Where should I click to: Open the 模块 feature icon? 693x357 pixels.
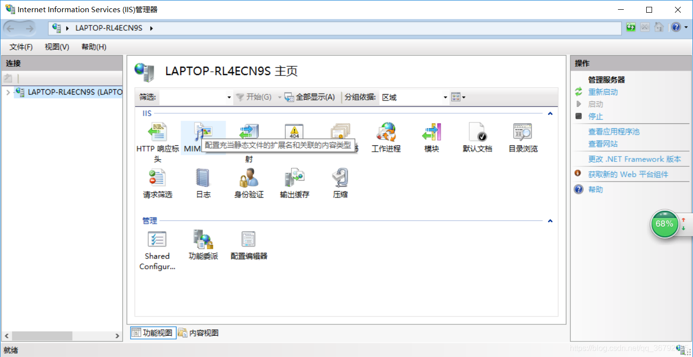[431, 132]
